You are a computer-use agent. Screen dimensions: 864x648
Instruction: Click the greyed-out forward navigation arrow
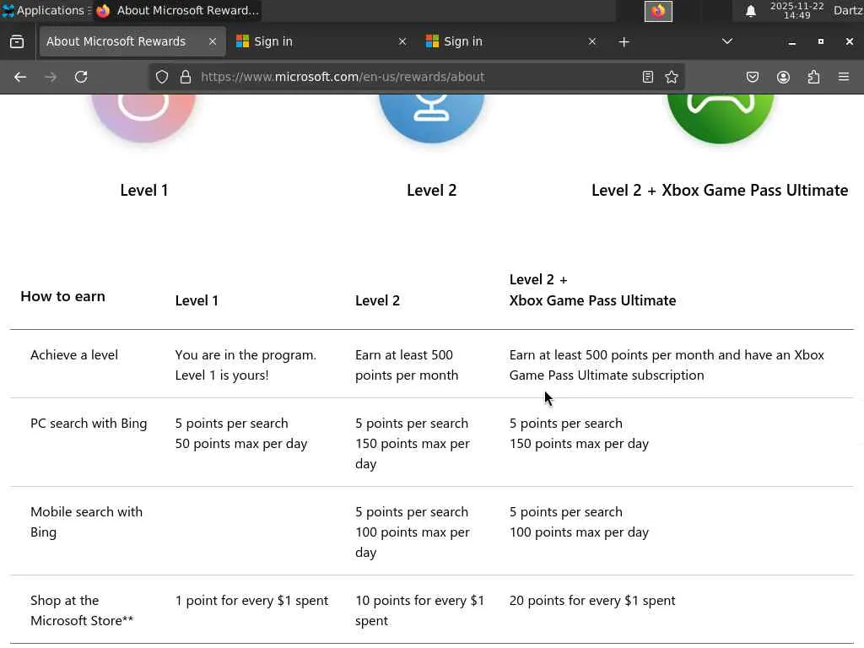click(51, 77)
